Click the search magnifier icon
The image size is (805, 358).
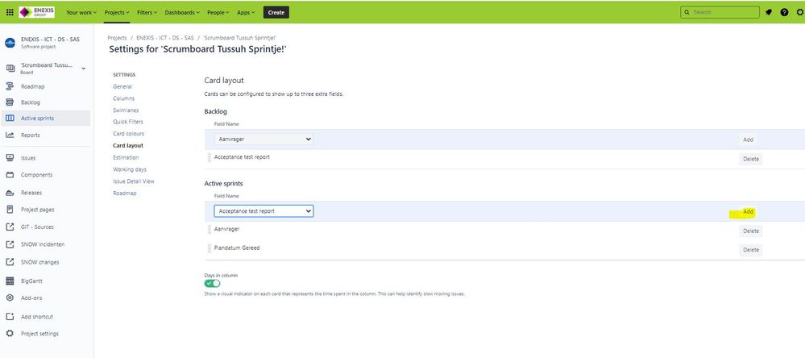[687, 12]
